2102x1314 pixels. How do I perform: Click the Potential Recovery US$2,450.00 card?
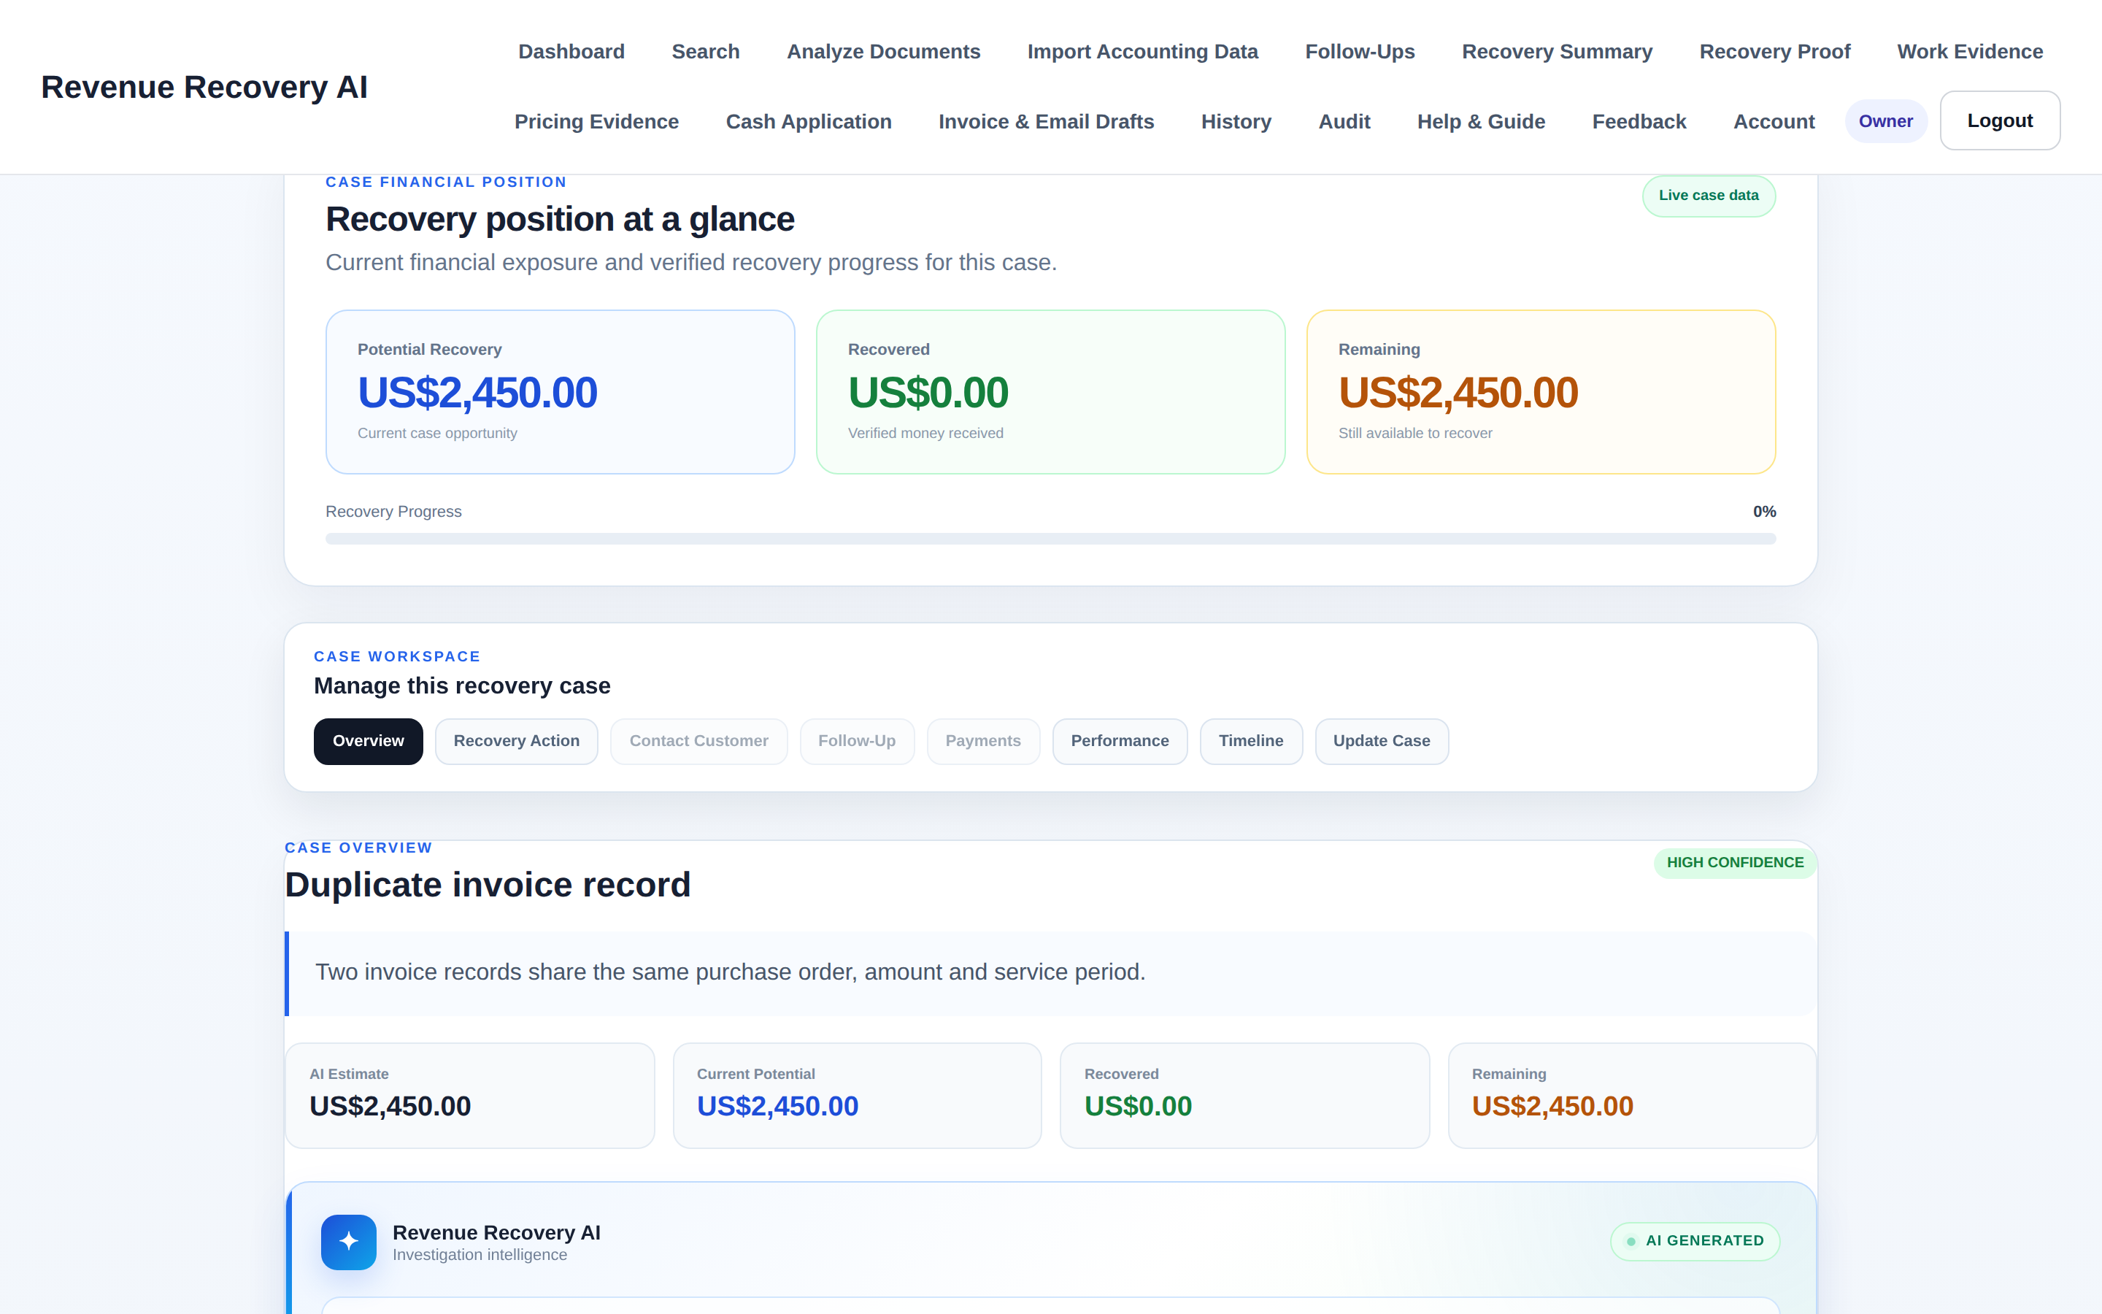click(561, 392)
